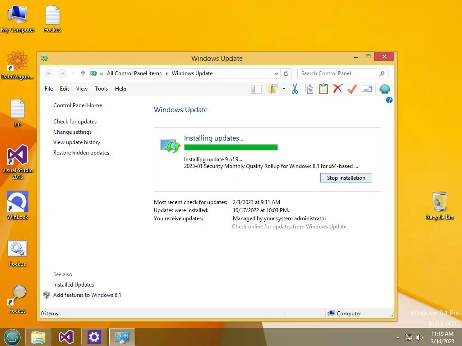Open View update history
462x346 pixels.
77,142
